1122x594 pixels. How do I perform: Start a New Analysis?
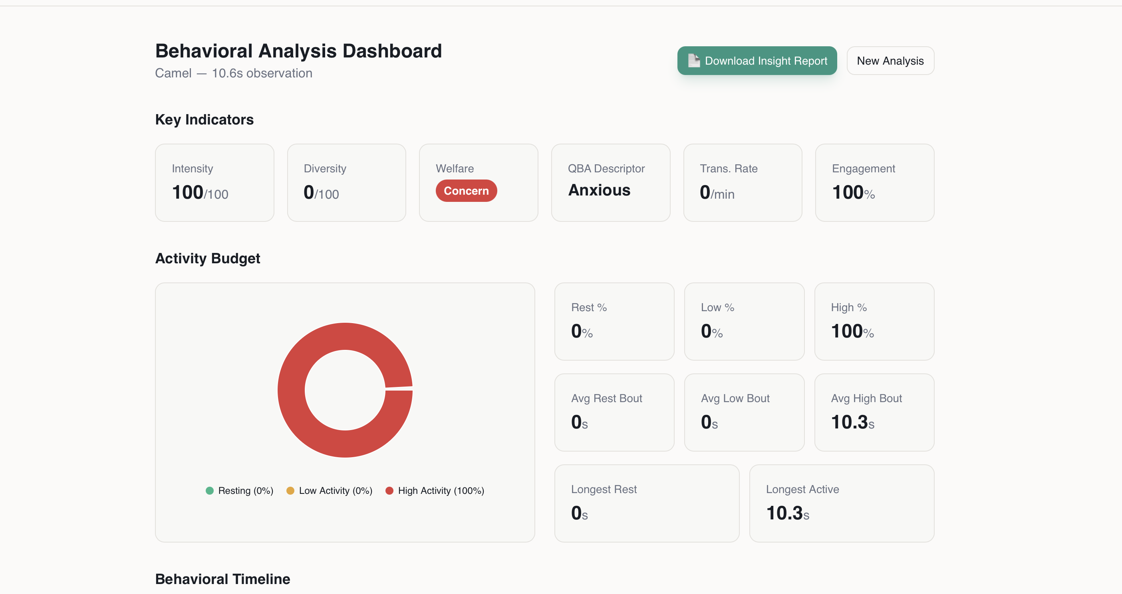coord(890,61)
